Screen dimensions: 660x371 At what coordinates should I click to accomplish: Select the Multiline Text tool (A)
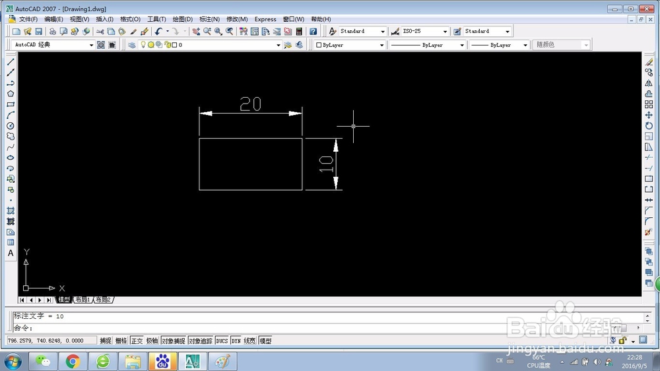click(11, 253)
